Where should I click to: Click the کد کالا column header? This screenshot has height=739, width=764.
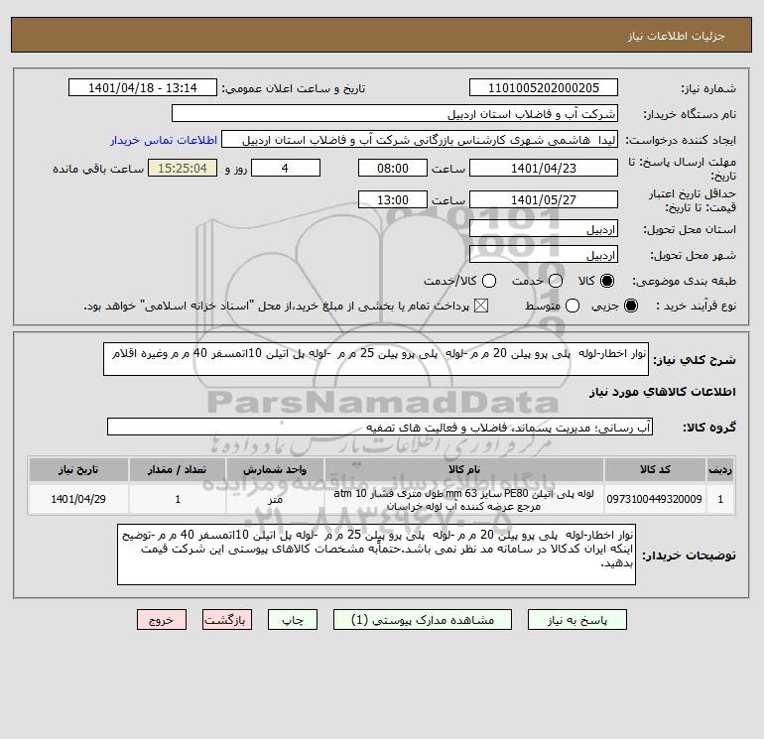pyautogui.click(x=655, y=469)
